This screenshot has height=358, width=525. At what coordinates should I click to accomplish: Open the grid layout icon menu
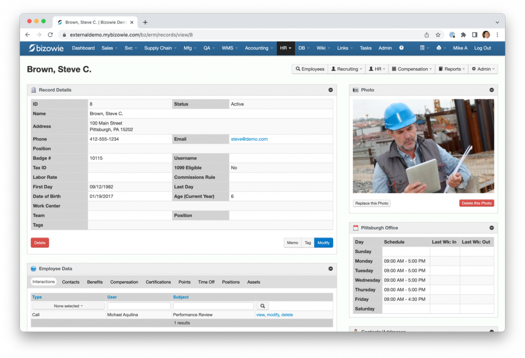tap(423, 48)
